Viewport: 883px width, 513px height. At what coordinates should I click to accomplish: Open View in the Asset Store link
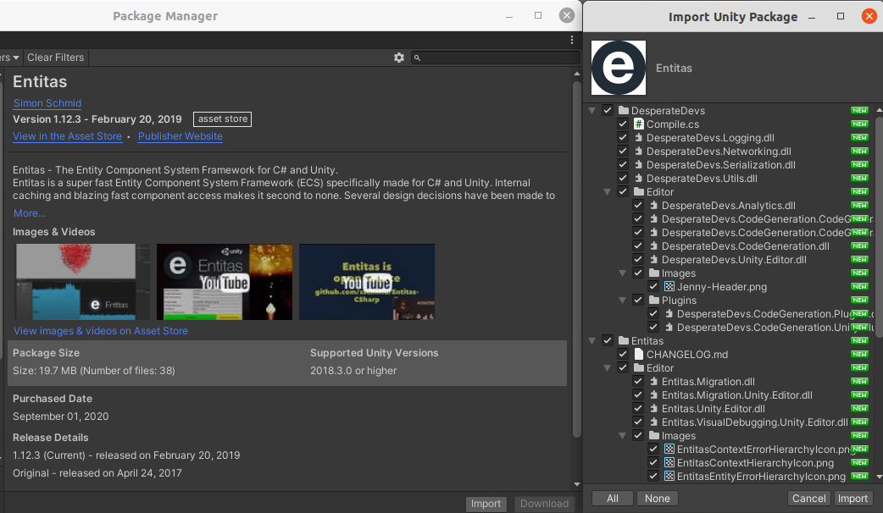point(68,136)
